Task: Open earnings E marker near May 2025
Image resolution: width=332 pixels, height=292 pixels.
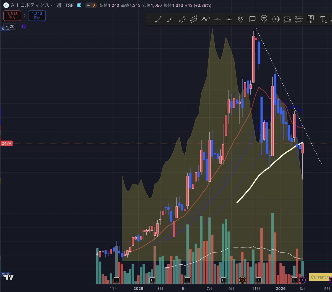Action: point(187,280)
